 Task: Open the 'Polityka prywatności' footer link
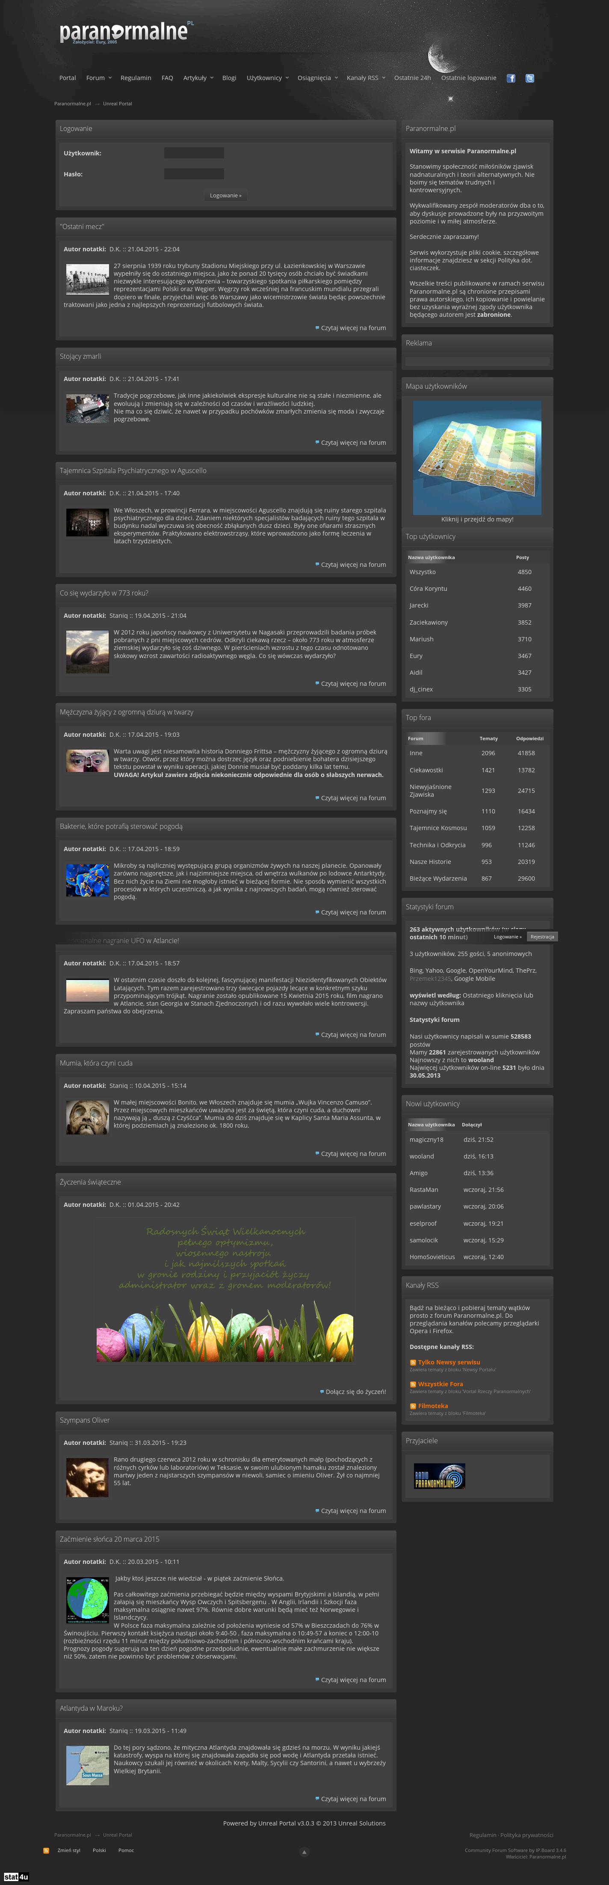click(x=526, y=1835)
